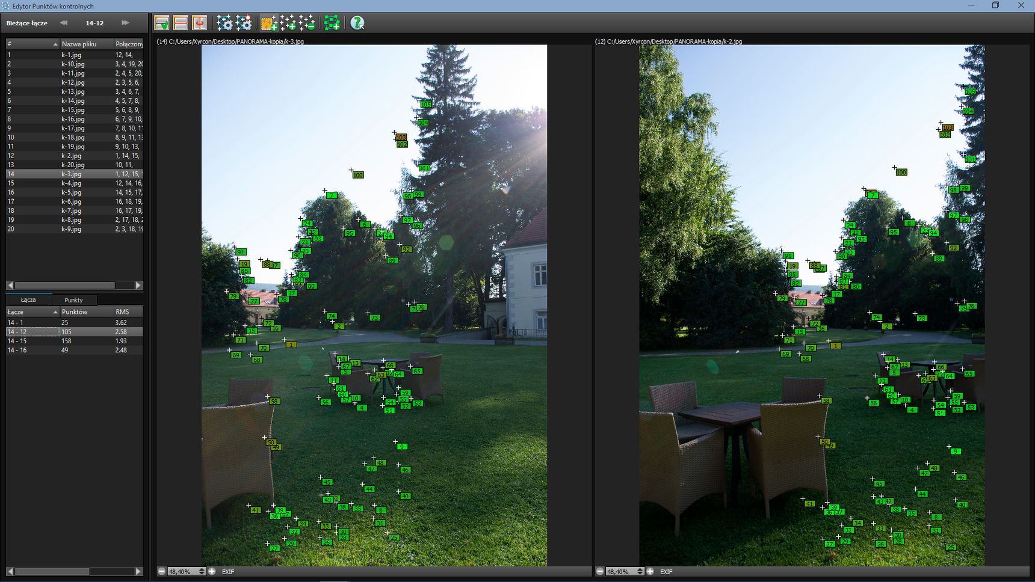Select link row 14 - 16

[75, 350]
